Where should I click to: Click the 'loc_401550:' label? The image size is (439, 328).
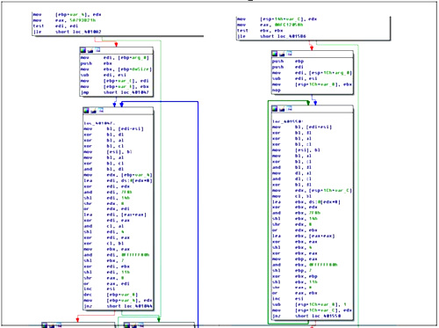point(288,121)
